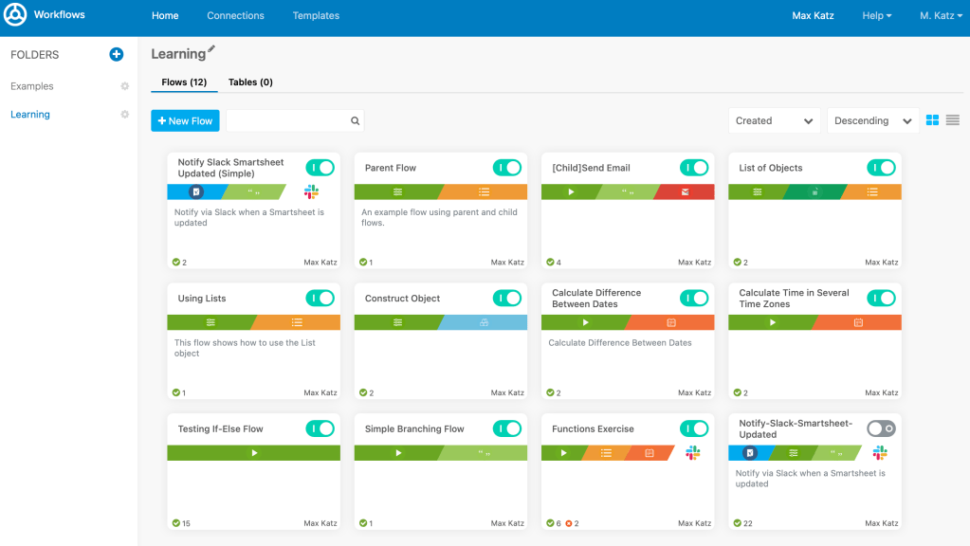The width and height of the screenshot is (970, 546).
Task: Click the add folder plus icon
Action: 117,55
